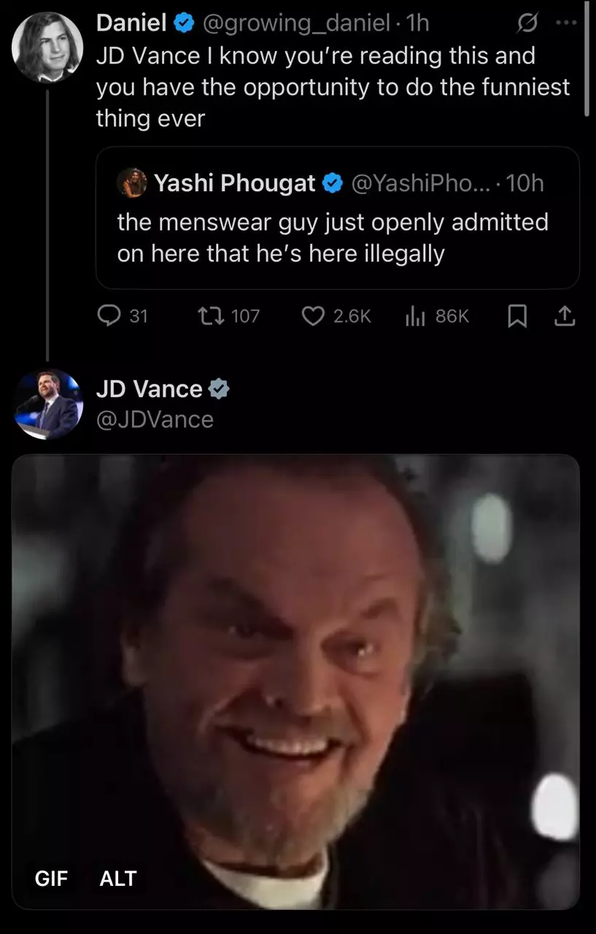Open the reply icon showing 31 comments

click(109, 315)
